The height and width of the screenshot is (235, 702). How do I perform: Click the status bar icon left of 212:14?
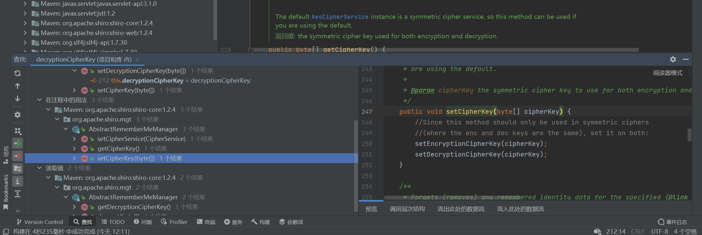click(x=597, y=231)
